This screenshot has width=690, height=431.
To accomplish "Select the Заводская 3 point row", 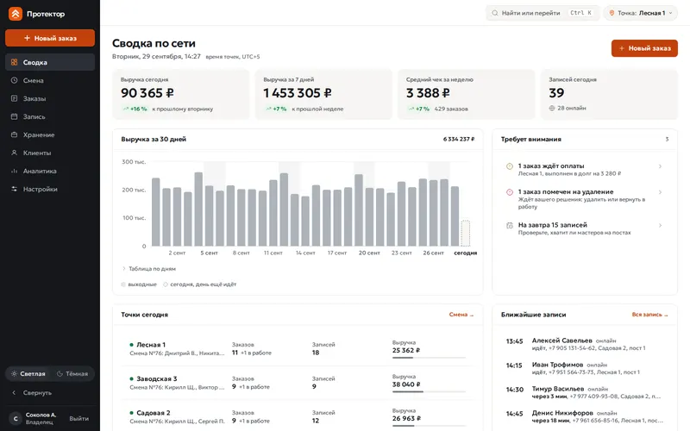I will pos(298,383).
